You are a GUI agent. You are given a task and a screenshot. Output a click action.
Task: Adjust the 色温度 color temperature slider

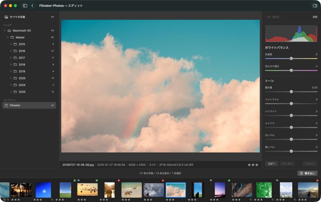(x=291, y=59)
